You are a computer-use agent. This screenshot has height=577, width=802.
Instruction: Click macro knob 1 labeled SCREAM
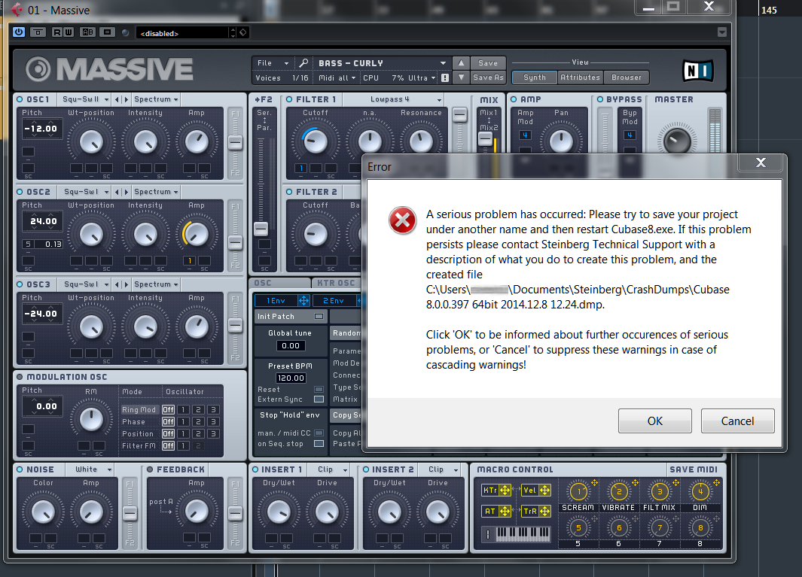[x=578, y=492]
